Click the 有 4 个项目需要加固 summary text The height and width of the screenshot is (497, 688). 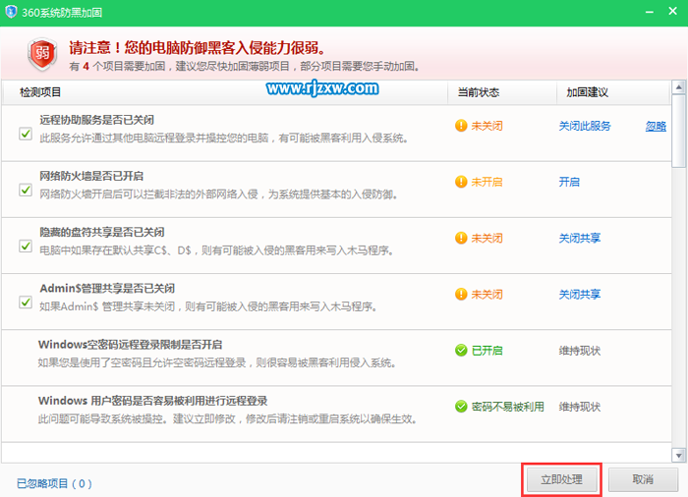245,66
